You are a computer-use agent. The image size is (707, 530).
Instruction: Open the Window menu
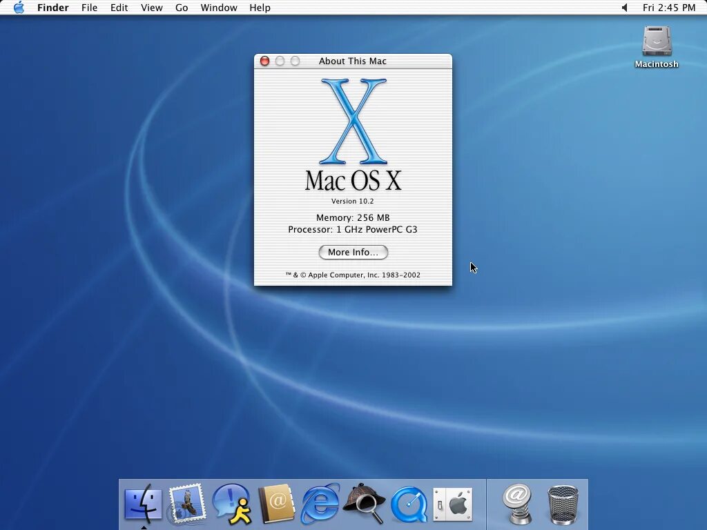(219, 8)
